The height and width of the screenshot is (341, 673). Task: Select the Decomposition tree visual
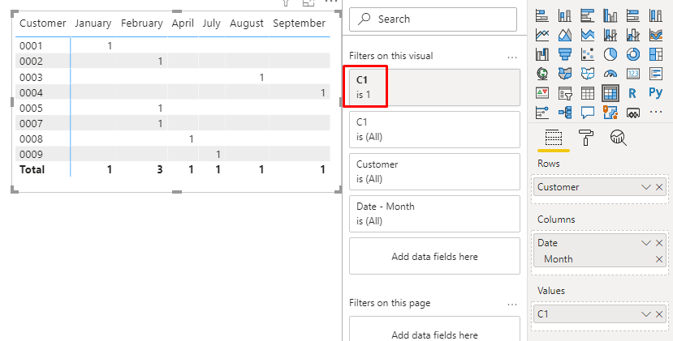tap(565, 113)
